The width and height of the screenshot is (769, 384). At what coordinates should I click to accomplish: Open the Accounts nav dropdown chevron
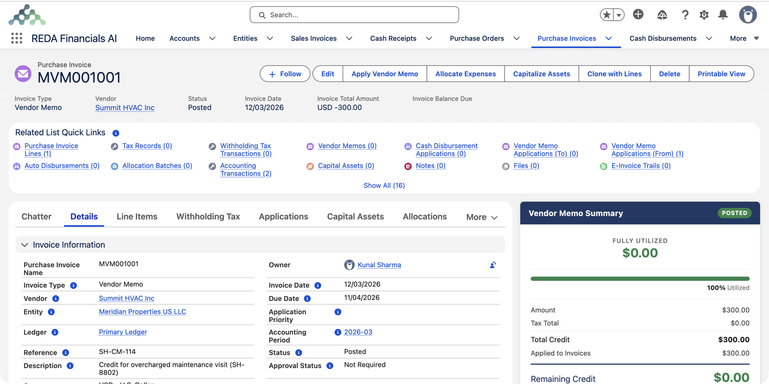click(x=212, y=38)
